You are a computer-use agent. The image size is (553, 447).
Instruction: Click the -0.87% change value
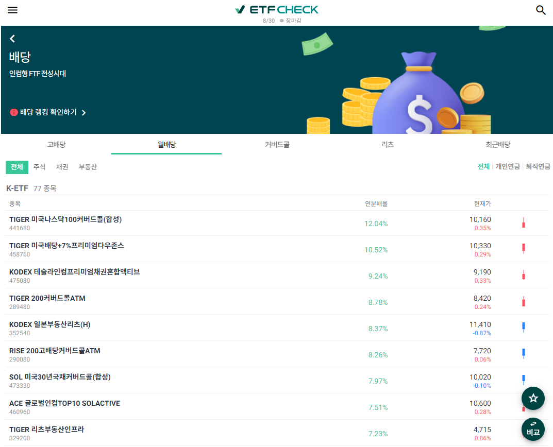coord(482,333)
